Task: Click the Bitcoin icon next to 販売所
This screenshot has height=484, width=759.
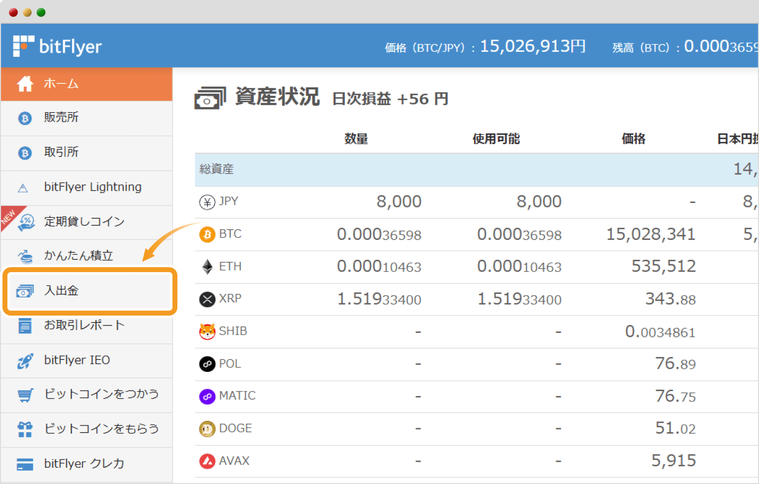Action: (x=24, y=118)
